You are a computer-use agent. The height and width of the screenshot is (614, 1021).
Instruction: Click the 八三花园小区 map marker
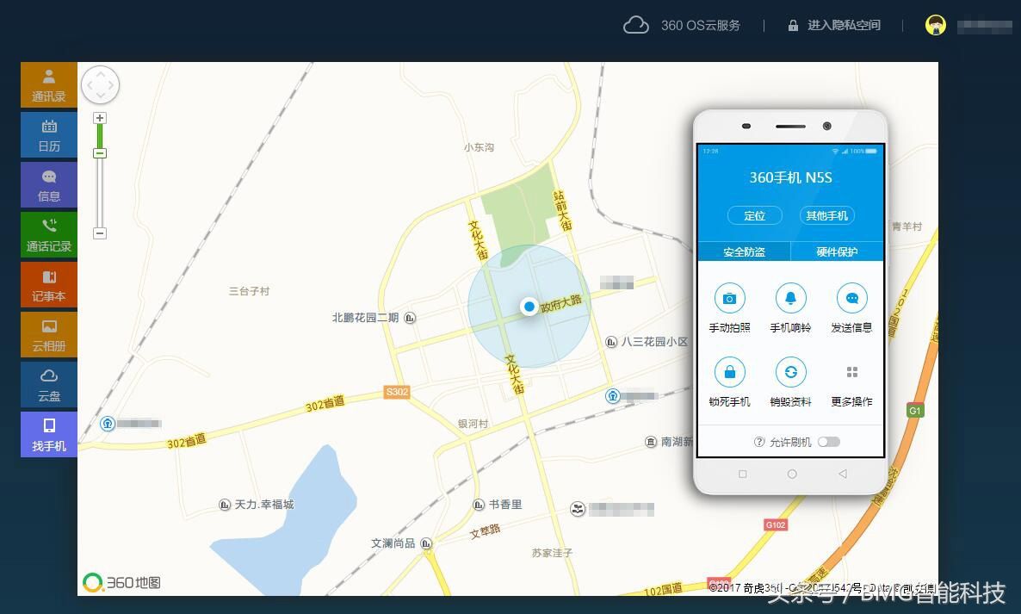pyautogui.click(x=610, y=342)
